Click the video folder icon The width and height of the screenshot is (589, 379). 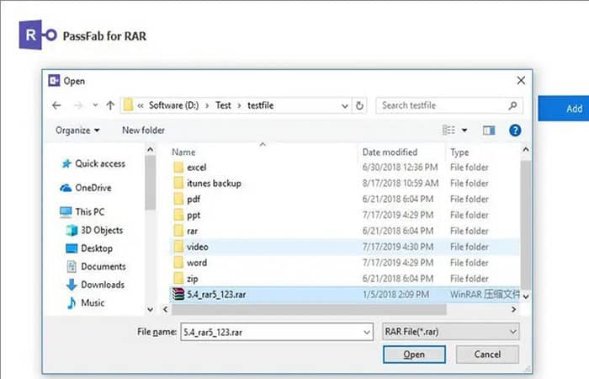tap(178, 247)
